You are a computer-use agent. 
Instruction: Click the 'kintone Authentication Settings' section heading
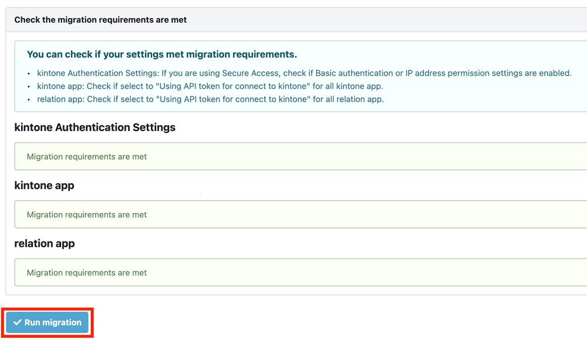tap(95, 127)
